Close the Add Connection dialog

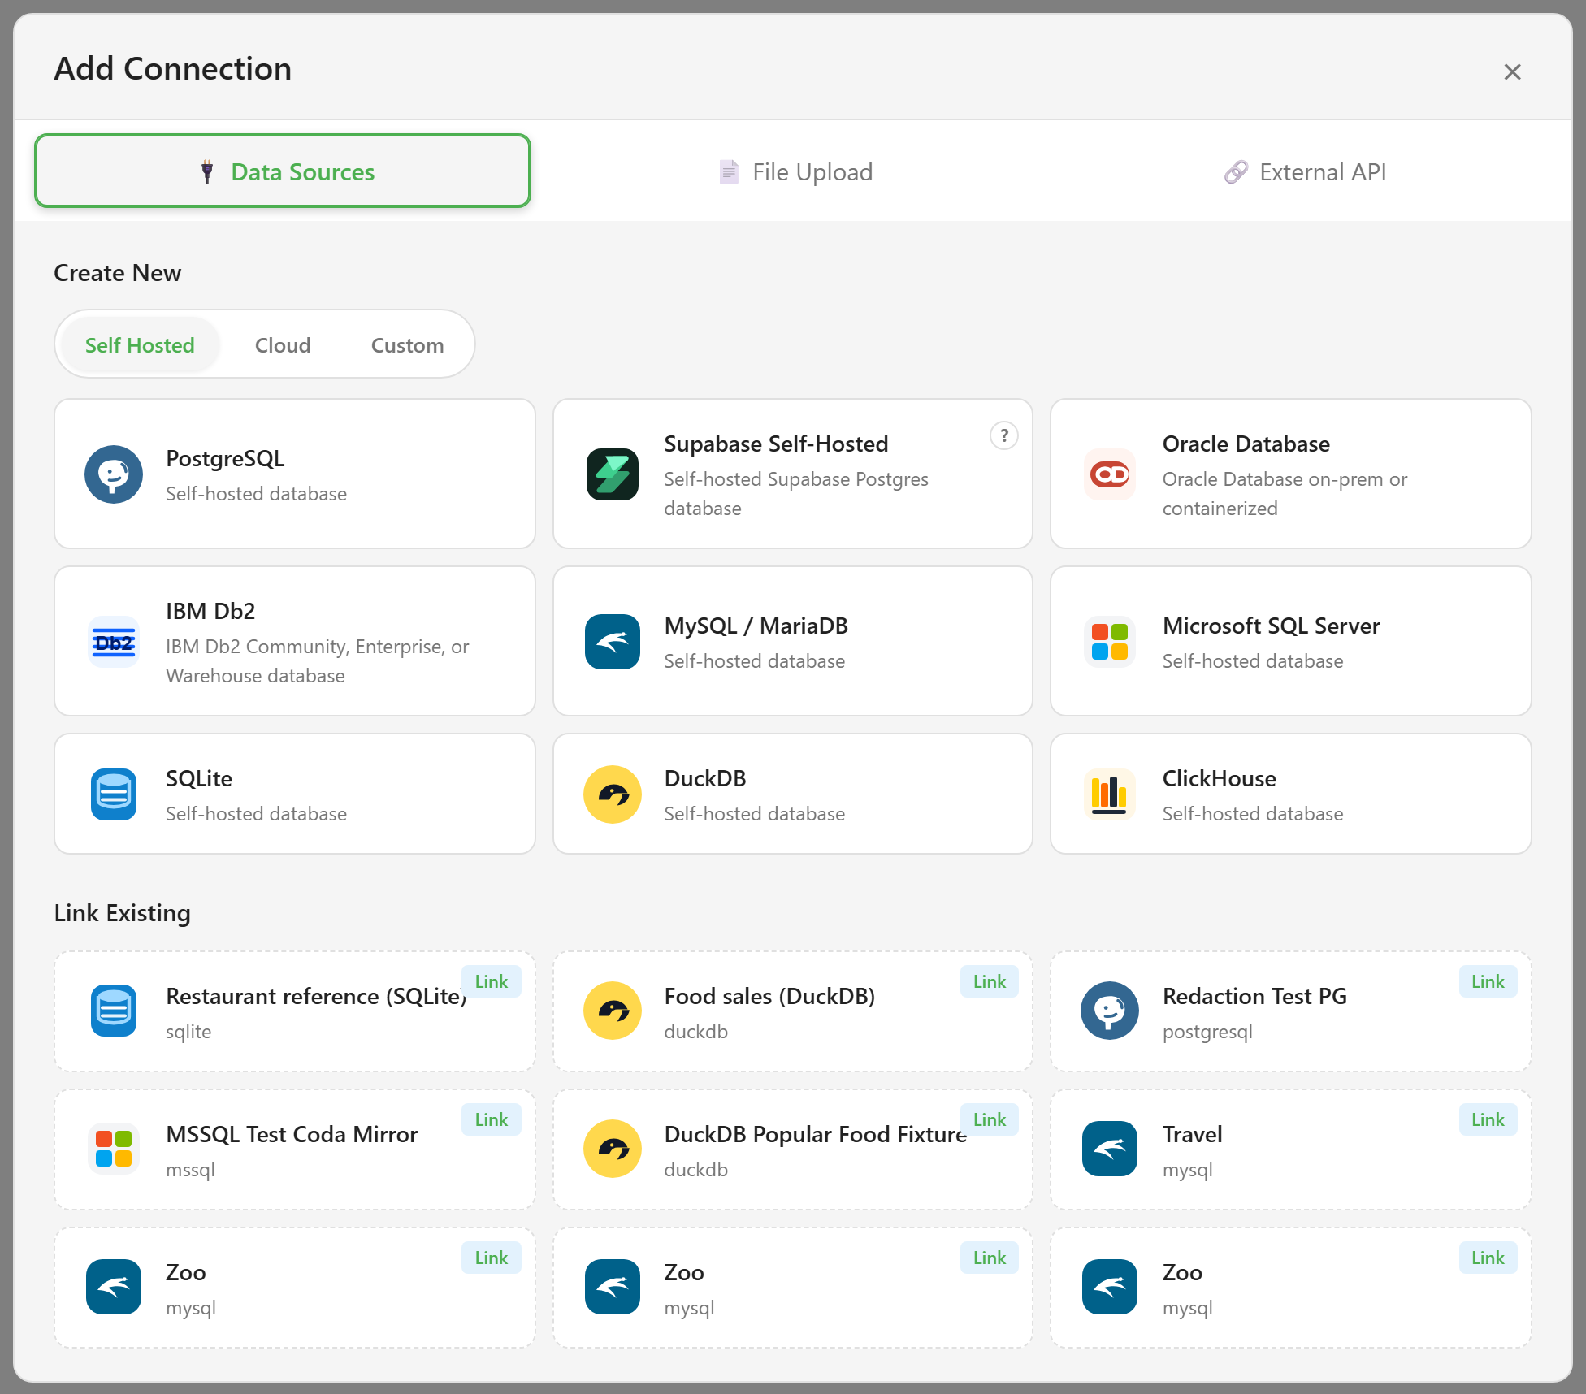1512,71
